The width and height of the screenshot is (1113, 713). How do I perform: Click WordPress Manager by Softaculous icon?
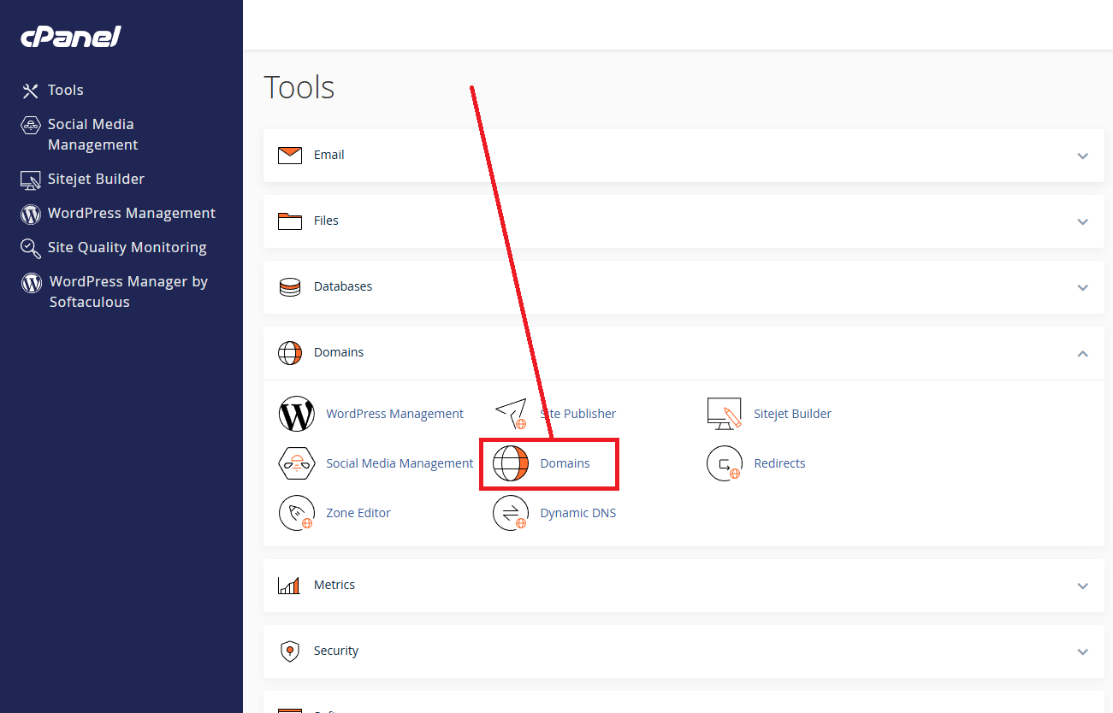pos(32,282)
